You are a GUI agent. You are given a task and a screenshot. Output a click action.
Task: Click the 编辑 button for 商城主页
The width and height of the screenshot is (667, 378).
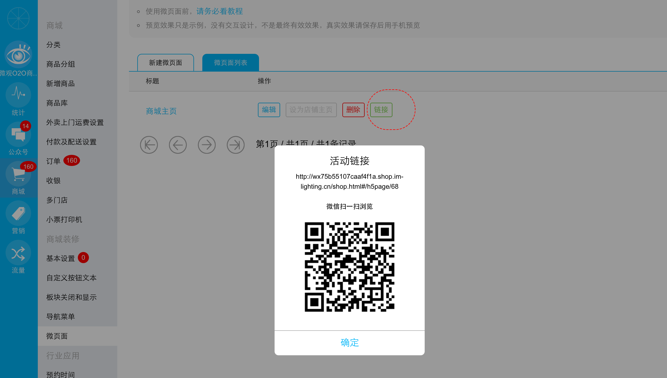click(269, 110)
